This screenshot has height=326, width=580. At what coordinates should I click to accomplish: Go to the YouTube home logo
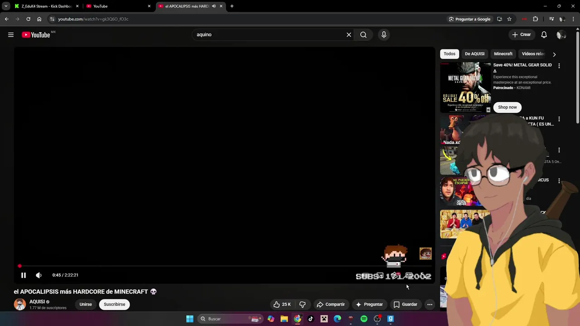click(36, 35)
